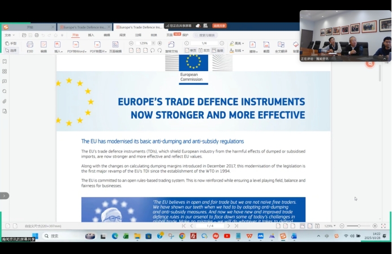Adjust the zoom slider in the status bar
The height and width of the screenshot is (254, 392).
358,226
